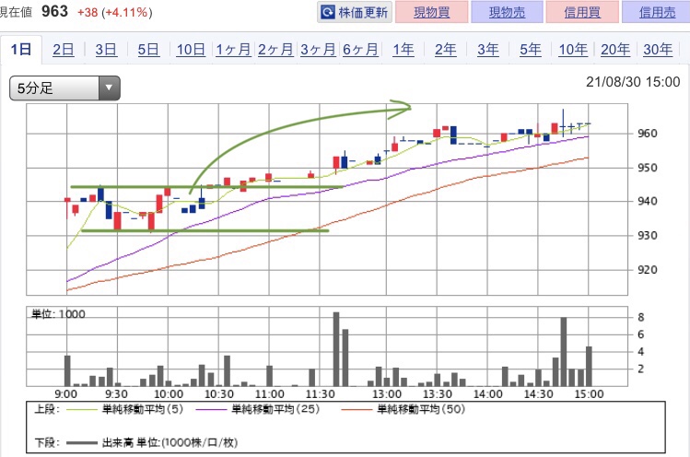Viewport: 690px width, 457px height.
Task: Switch to the 10日 chart period
Action: click(x=191, y=50)
